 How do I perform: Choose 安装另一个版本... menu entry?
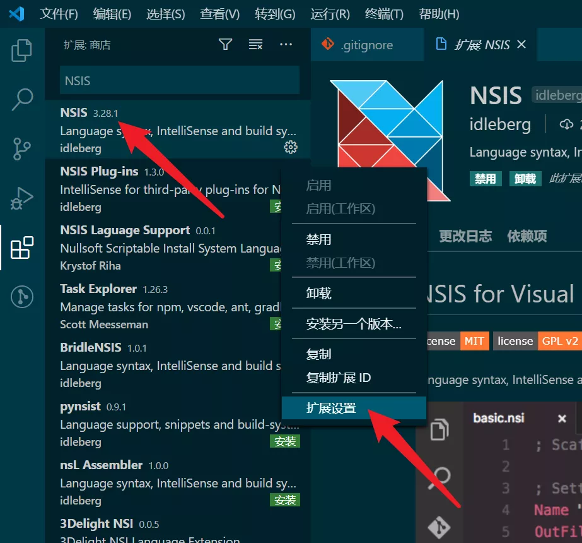(x=354, y=324)
